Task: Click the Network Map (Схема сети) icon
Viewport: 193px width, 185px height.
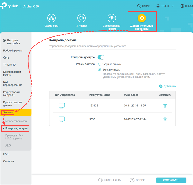Action: click(x=52, y=18)
